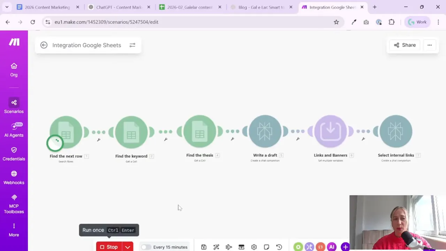
Task: Open the browser extensions puzzle icon
Action: tap(392, 22)
